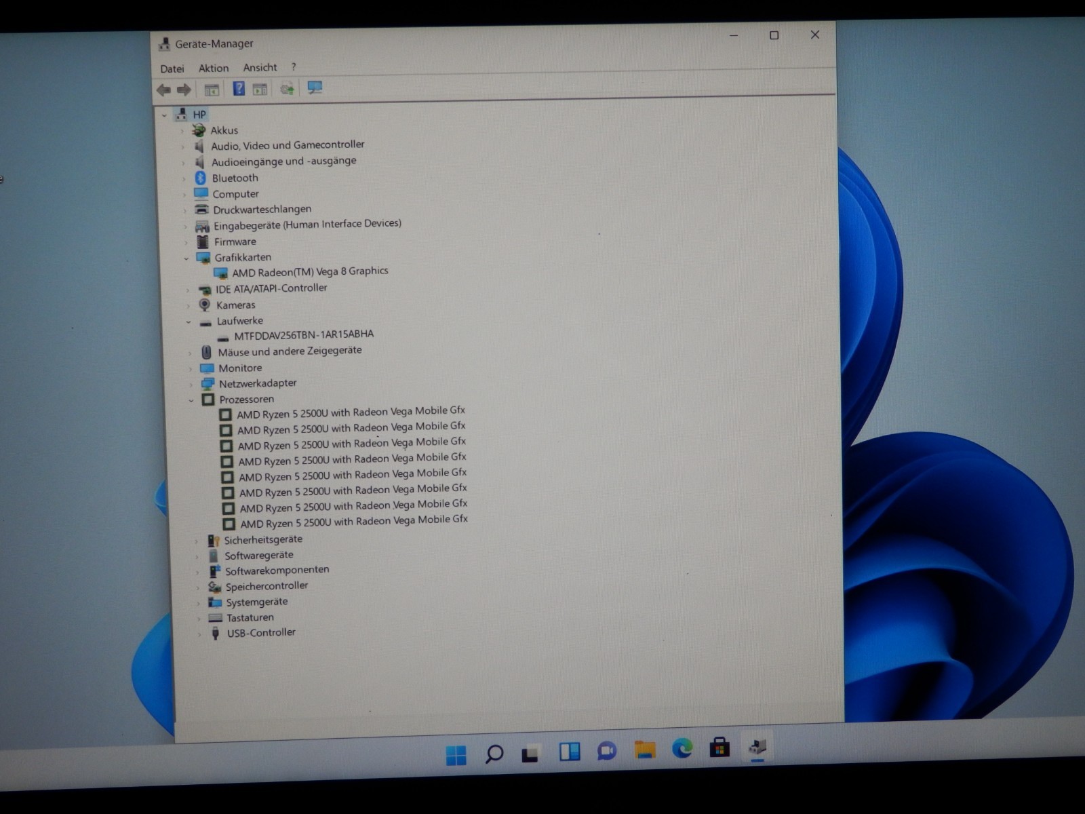The width and height of the screenshot is (1085, 814).
Task: Click the Kameras webcam icon
Action: 205,305
